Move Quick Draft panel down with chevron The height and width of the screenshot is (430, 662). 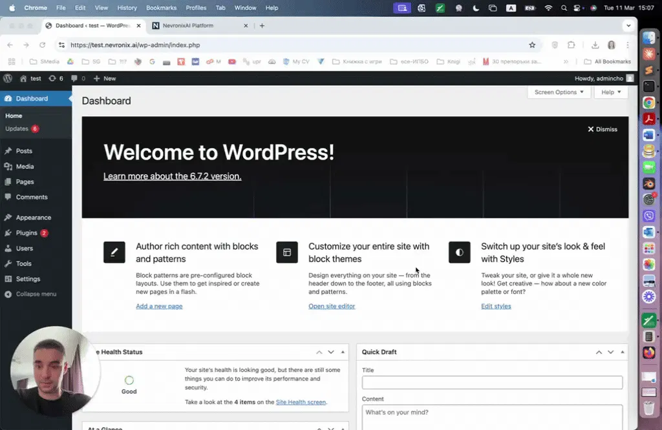point(610,352)
